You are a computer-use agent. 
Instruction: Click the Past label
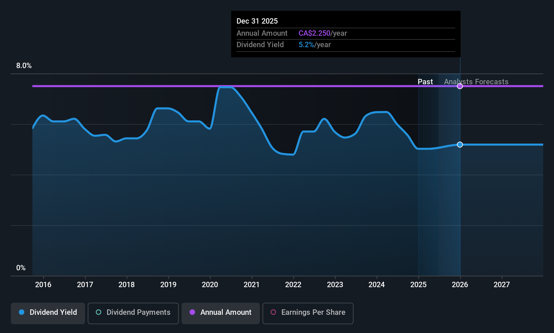[x=425, y=82]
